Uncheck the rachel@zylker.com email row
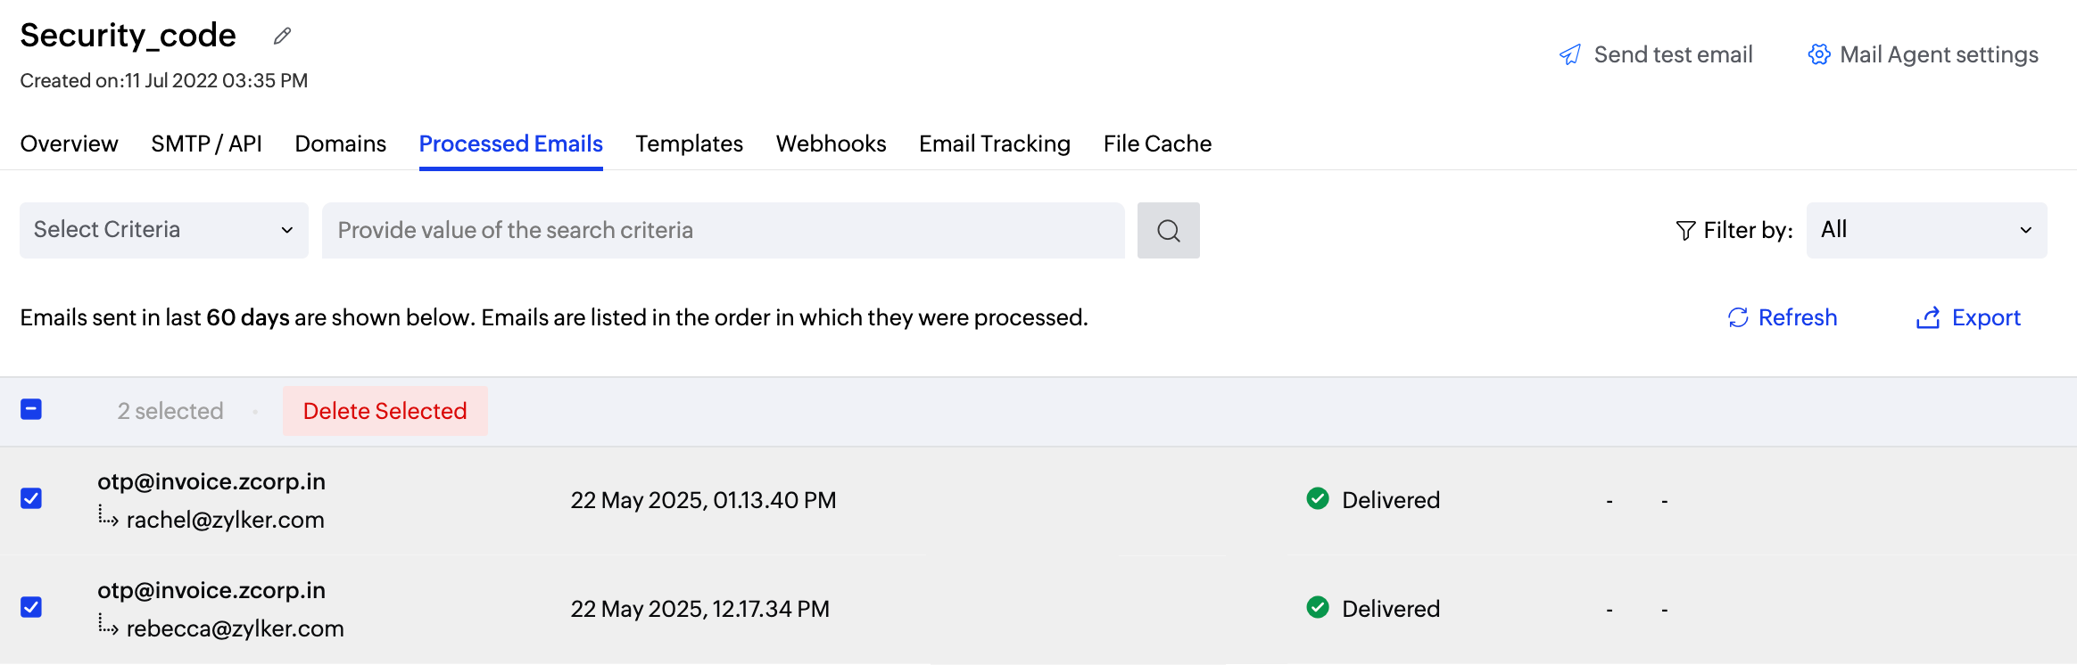Viewport: 2077px width, 665px height. pyautogui.click(x=31, y=498)
